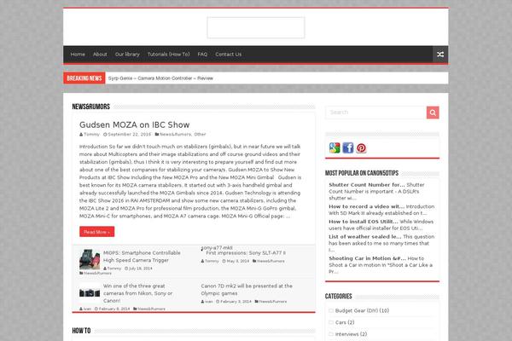Screen dimensions: 512x341
Task: Open the Contact Us menu item
Action: click(x=228, y=55)
